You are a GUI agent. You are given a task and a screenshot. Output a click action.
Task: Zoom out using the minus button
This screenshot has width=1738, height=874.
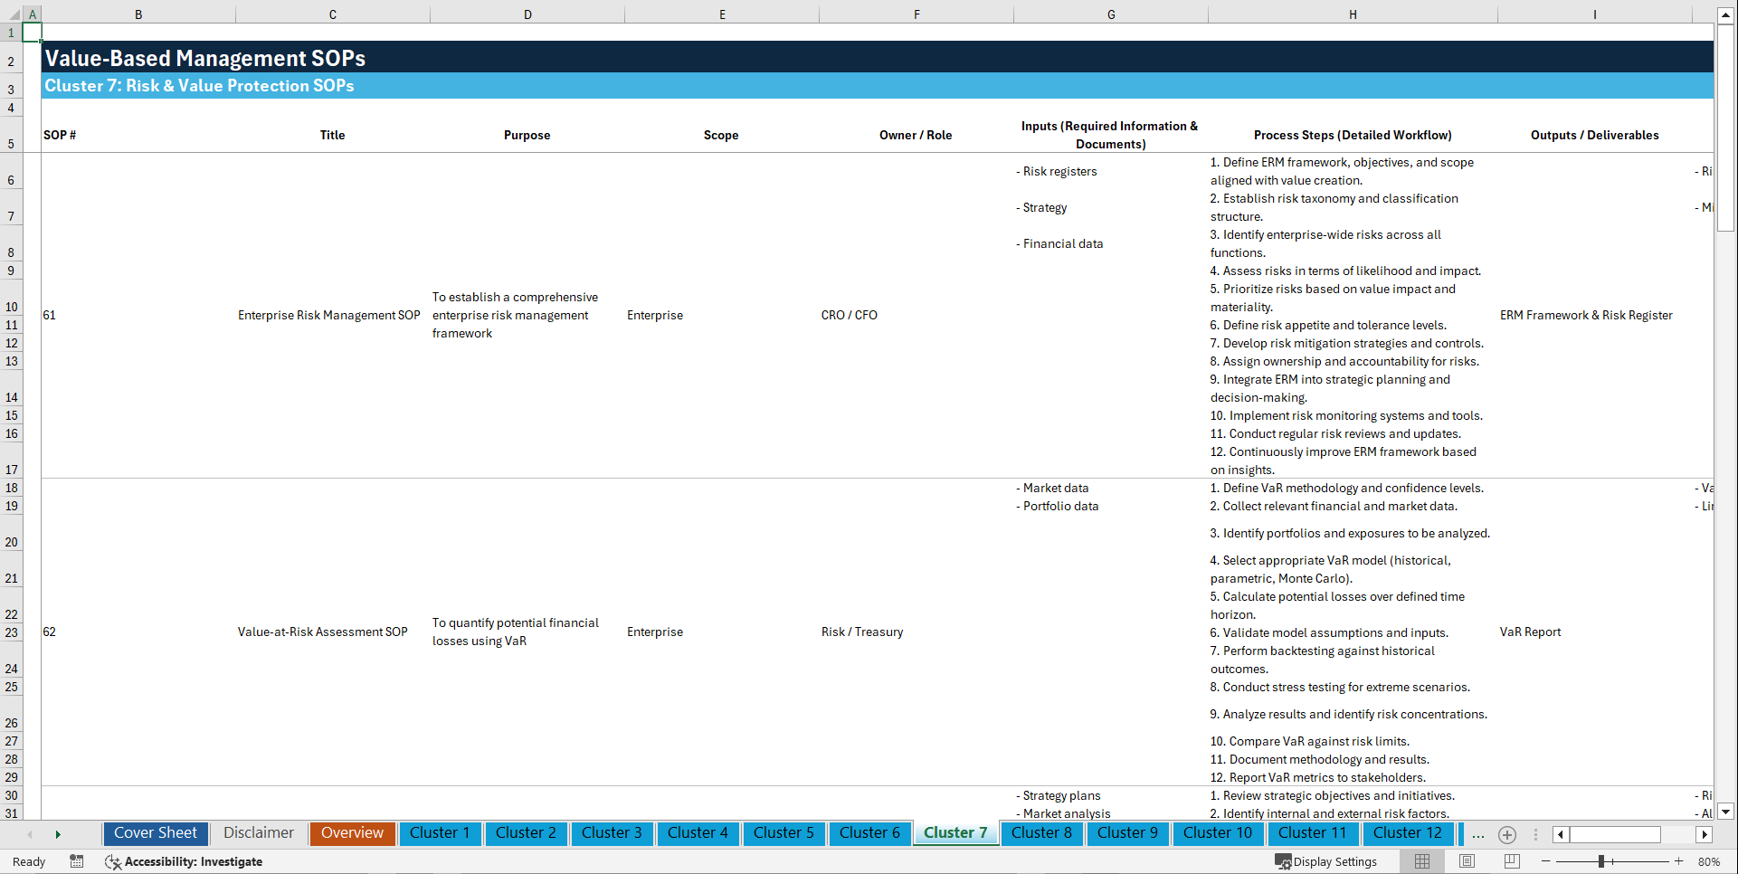tap(1546, 861)
